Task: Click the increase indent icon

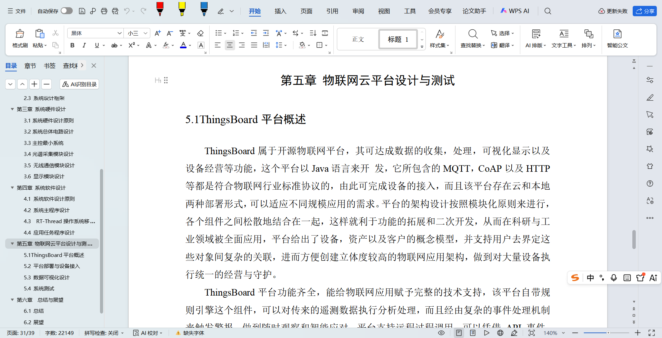Action: pyautogui.click(x=266, y=33)
